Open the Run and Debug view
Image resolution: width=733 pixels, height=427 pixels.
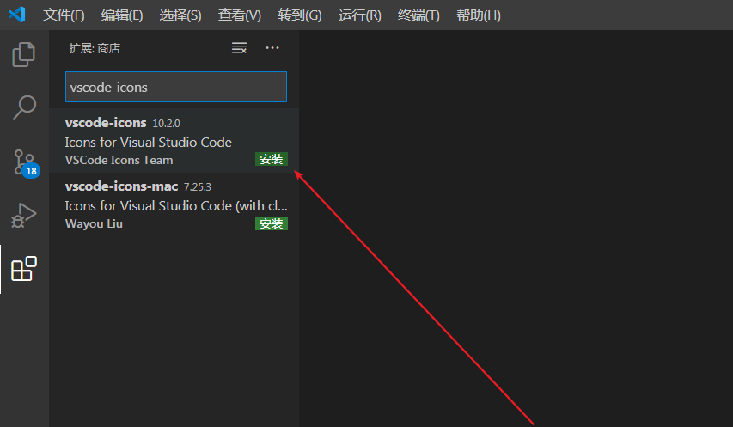24,216
